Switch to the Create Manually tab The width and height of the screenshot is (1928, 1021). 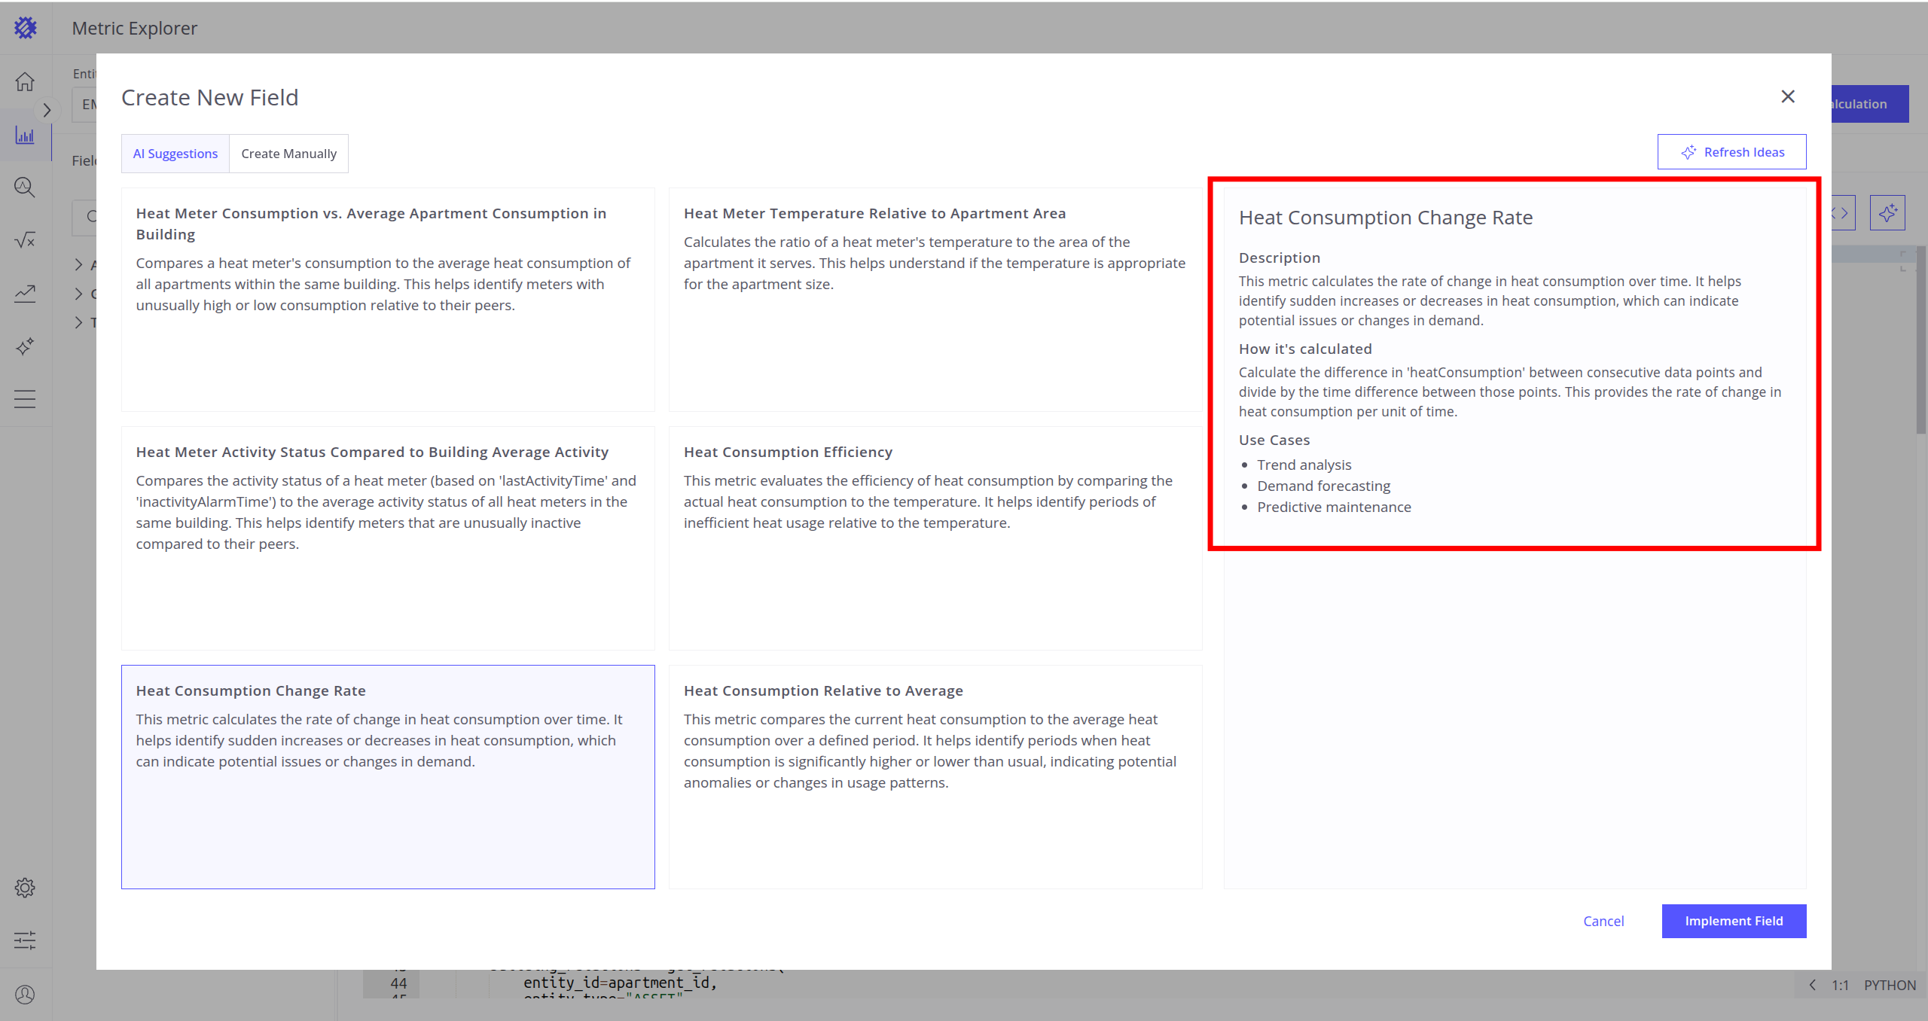[x=288, y=154]
